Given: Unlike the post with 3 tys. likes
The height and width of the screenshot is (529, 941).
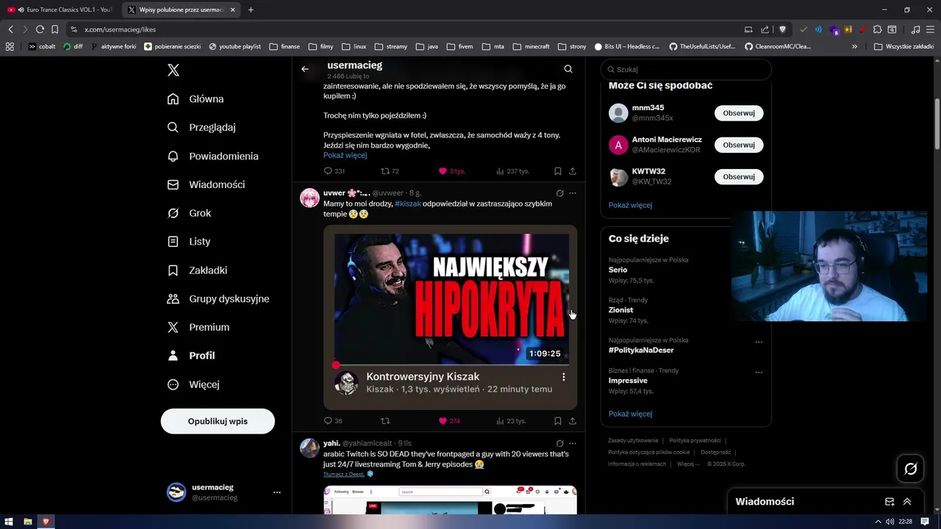Looking at the screenshot, I should [x=451, y=171].
